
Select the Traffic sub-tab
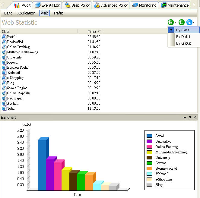[x=58, y=13]
